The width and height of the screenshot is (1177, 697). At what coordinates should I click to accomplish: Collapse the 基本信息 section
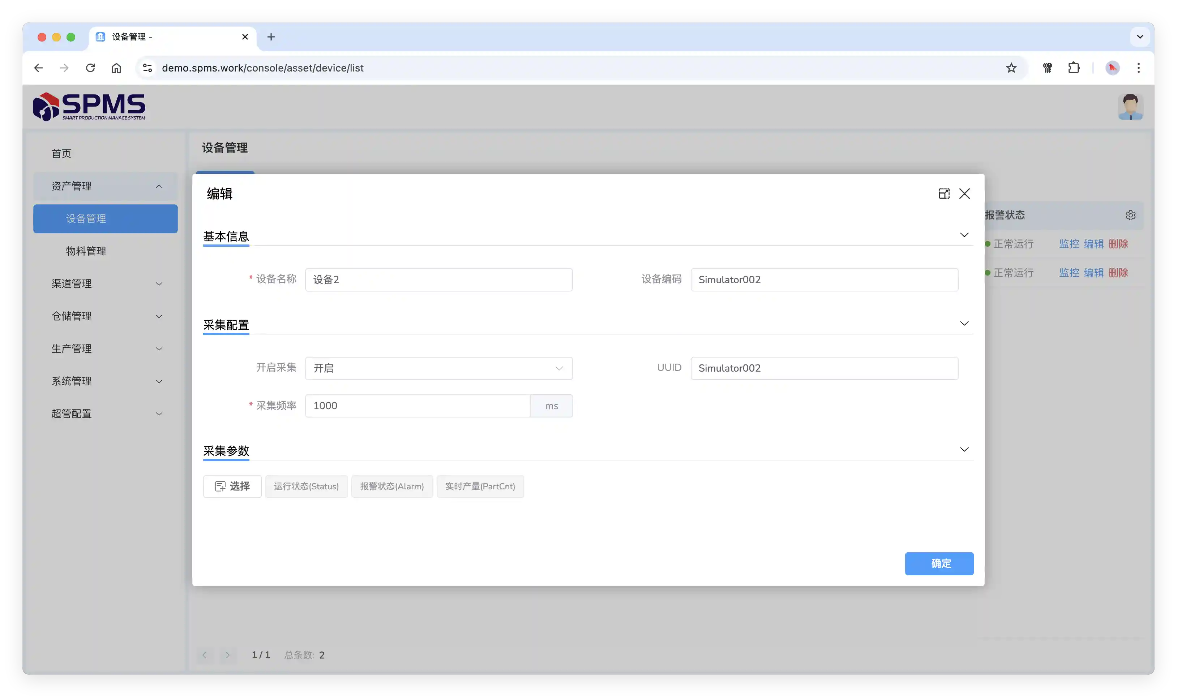964,235
